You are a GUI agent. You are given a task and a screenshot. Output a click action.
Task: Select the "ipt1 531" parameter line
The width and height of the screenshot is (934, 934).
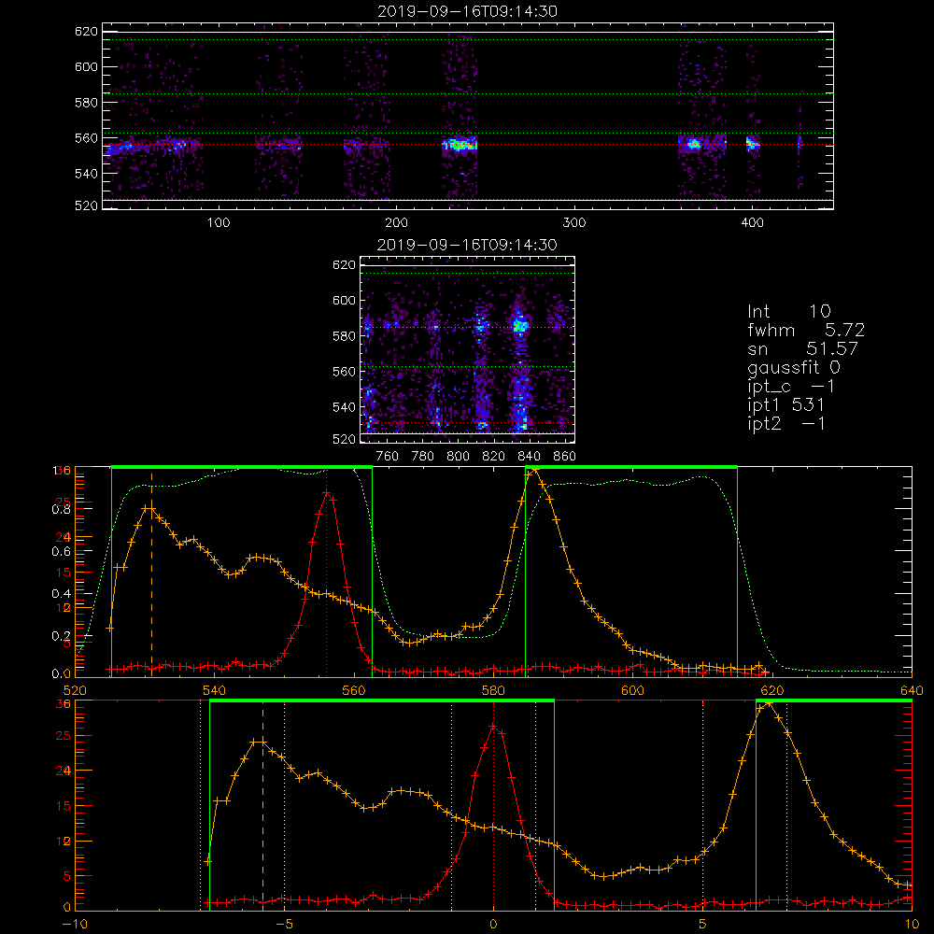(x=785, y=405)
